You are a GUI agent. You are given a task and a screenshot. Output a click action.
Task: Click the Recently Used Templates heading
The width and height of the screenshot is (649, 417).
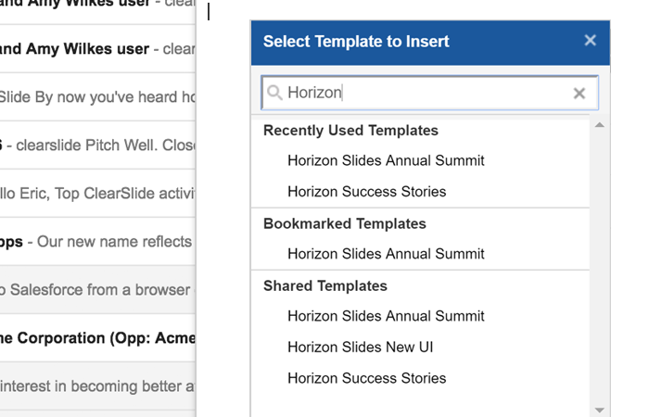[350, 131]
